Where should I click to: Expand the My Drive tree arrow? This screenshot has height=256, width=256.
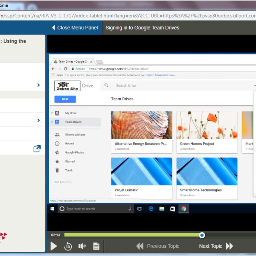pos(52,113)
